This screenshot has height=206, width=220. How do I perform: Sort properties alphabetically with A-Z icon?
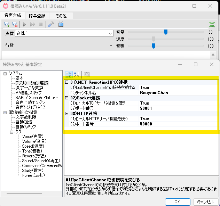[x=77, y=74]
